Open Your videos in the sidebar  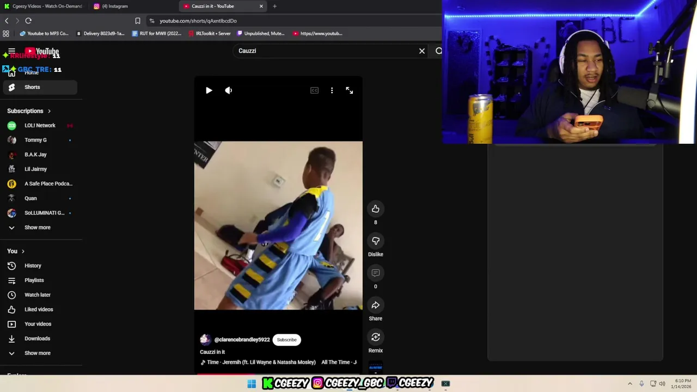click(x=40, y=324)
